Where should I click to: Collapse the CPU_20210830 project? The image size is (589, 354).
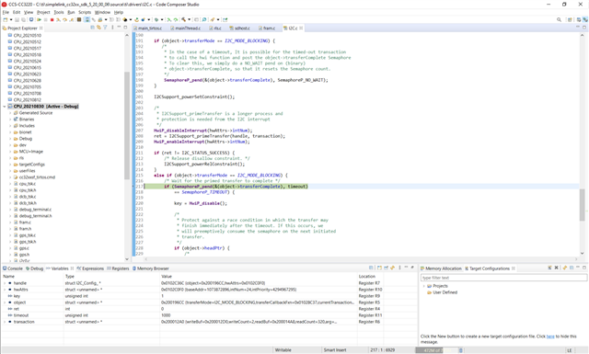5,107
